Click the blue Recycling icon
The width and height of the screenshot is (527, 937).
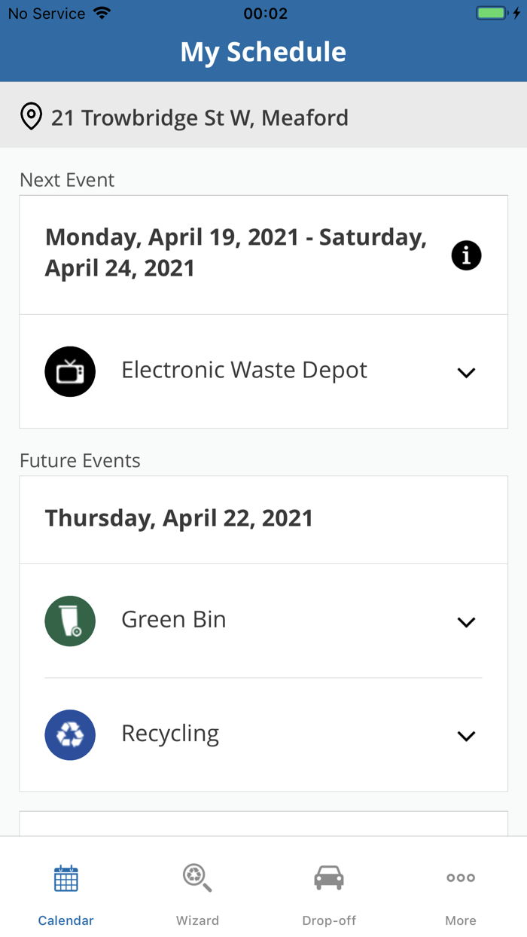point(70,734)
